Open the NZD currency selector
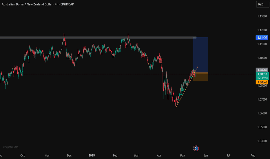This screenshot has width=270, height=159. (x=262, y=4)
